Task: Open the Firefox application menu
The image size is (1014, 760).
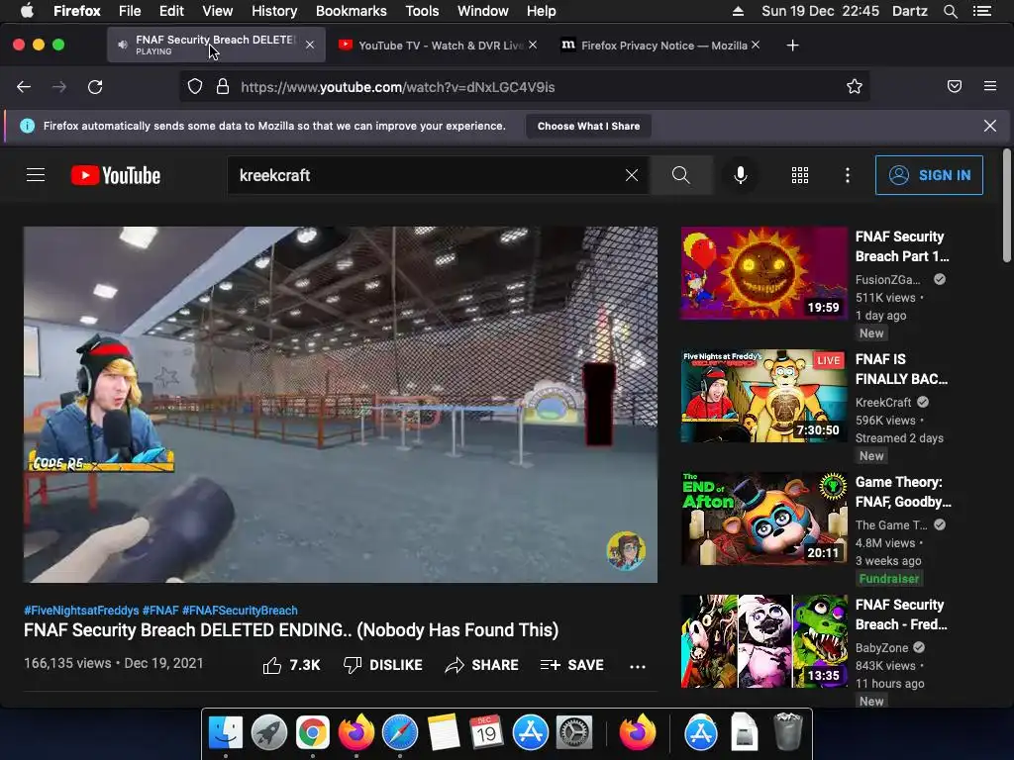Action: (990, 86)
